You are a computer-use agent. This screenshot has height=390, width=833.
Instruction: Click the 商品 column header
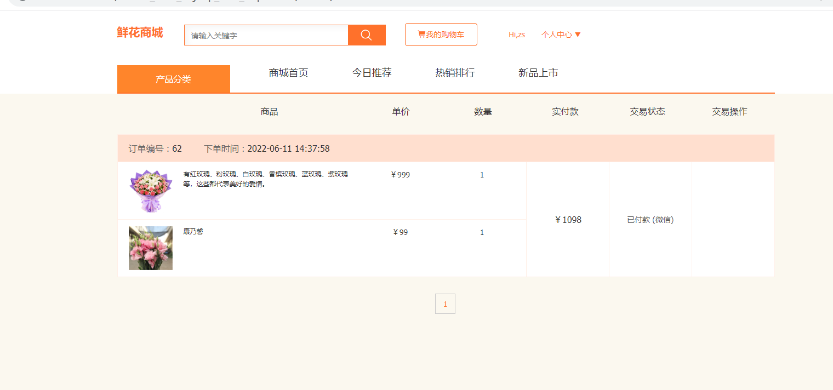click(x=269, y=112)
